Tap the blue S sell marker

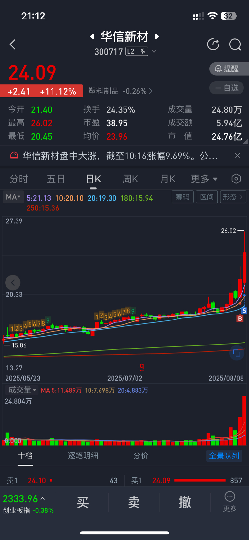tap(244, 311)
